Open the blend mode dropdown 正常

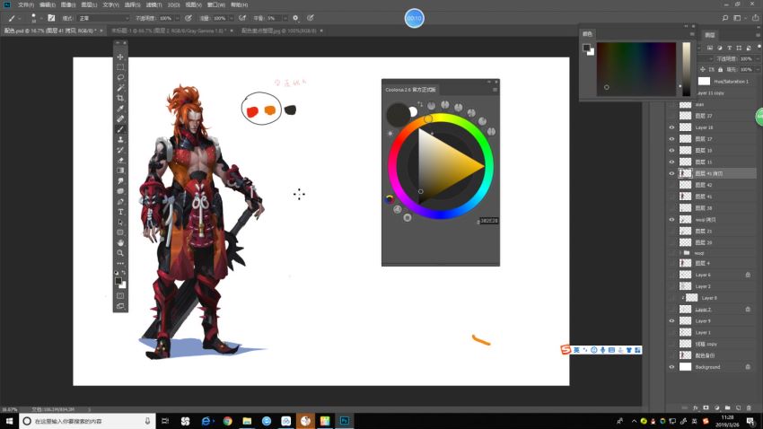[103, 18]
